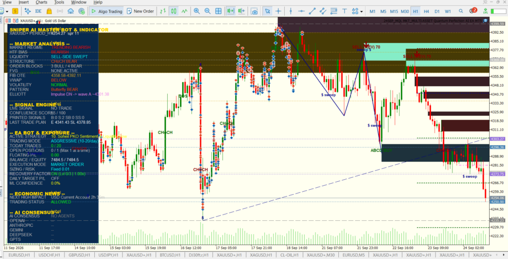
Task: Switch to the GBPUSD,H1 chart tab
Action: 79,255
